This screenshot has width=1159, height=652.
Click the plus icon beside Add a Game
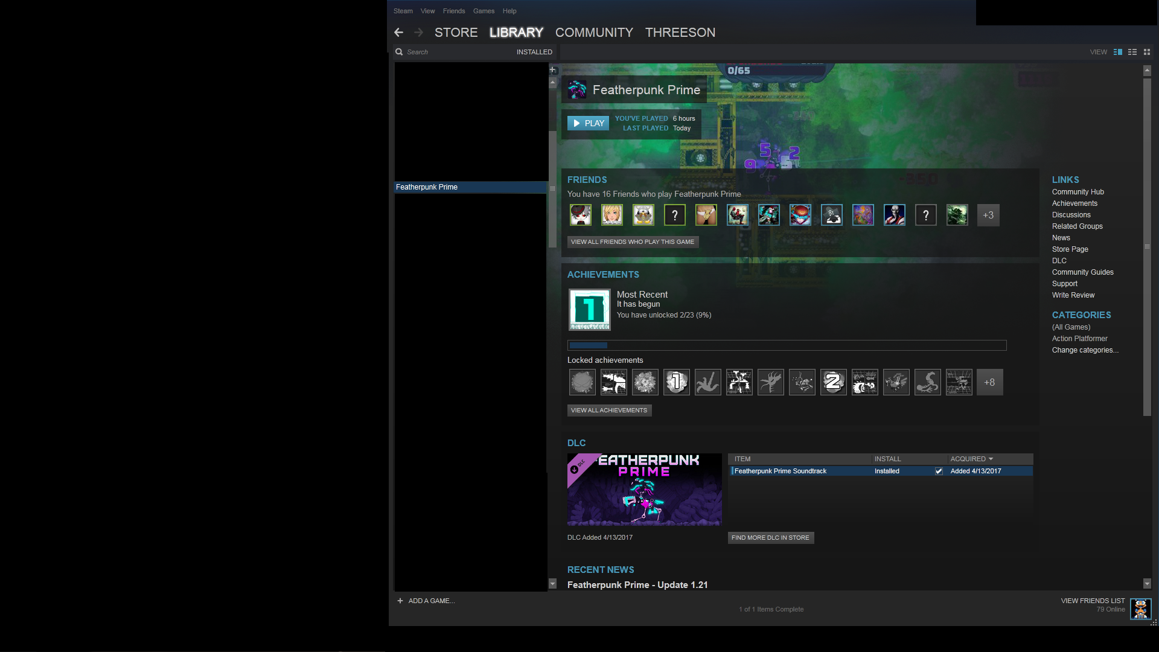pos(400,601)
